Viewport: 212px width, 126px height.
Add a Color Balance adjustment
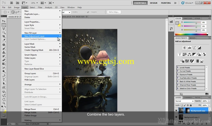189,54
